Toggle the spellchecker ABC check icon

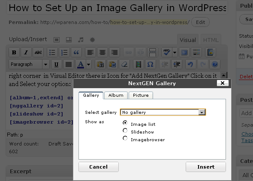pos(167,52)
